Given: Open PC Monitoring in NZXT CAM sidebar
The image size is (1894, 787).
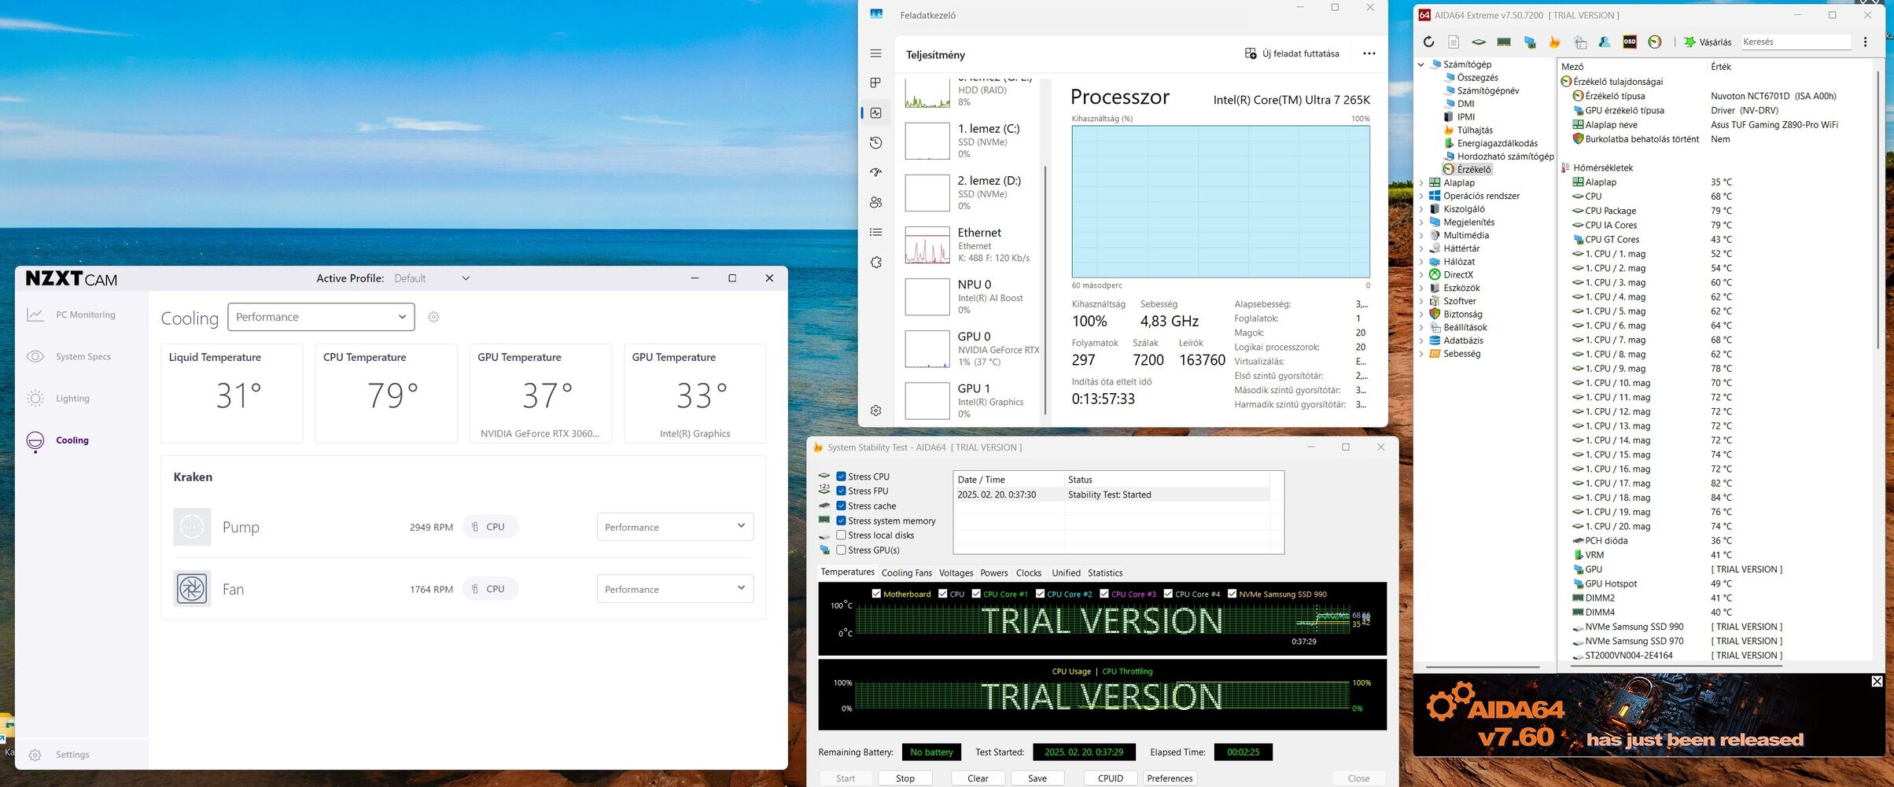Looking at the screenshot, I should tap(72, 314).
